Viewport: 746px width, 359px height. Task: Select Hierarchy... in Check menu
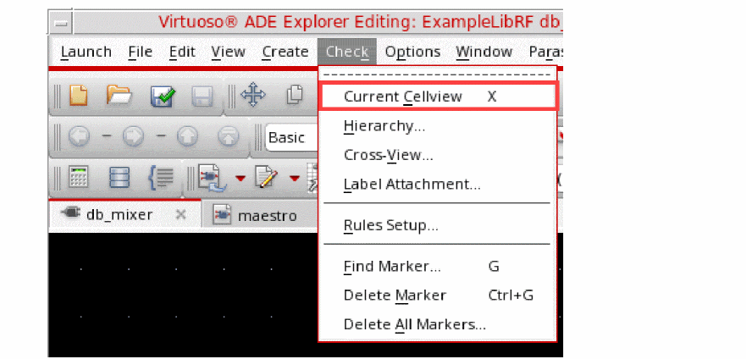point(437,126)
